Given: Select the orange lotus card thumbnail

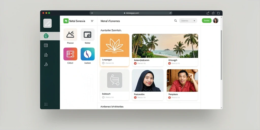Looking at the screenshot, I should tap(115, 45).
